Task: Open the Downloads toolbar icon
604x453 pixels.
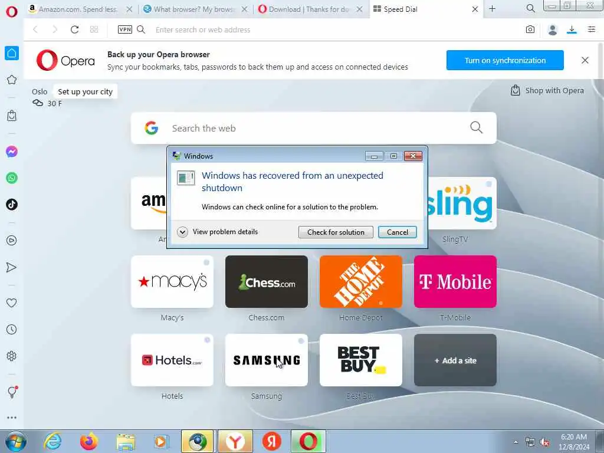Action: [x=572, y=29]
